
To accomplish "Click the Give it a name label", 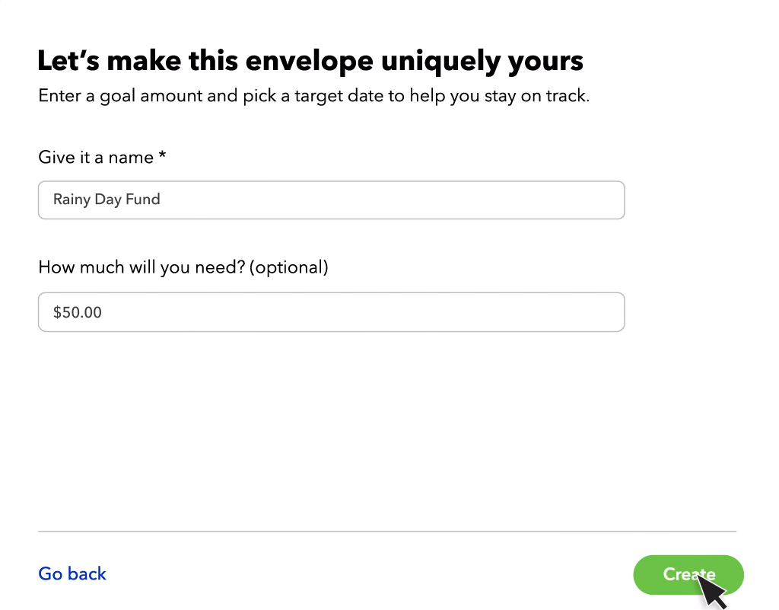I will click(103, 157).
